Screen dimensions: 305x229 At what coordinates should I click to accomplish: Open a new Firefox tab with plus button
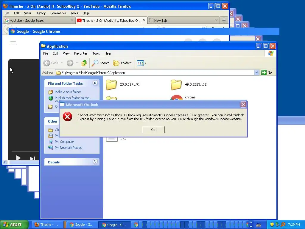pos(224,20)
